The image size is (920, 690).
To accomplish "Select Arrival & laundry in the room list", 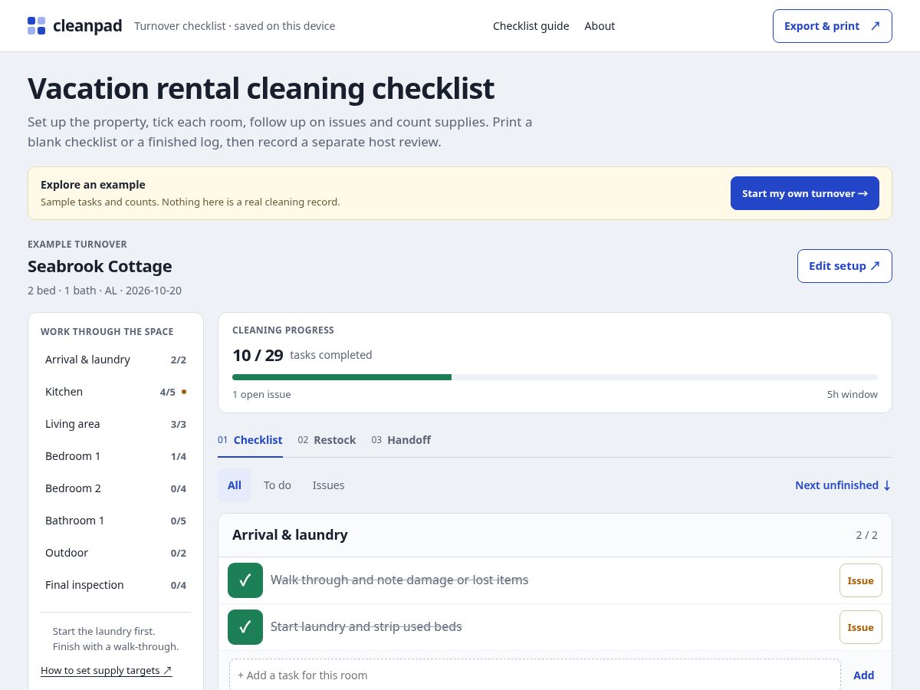I will [x=116, y=360].
